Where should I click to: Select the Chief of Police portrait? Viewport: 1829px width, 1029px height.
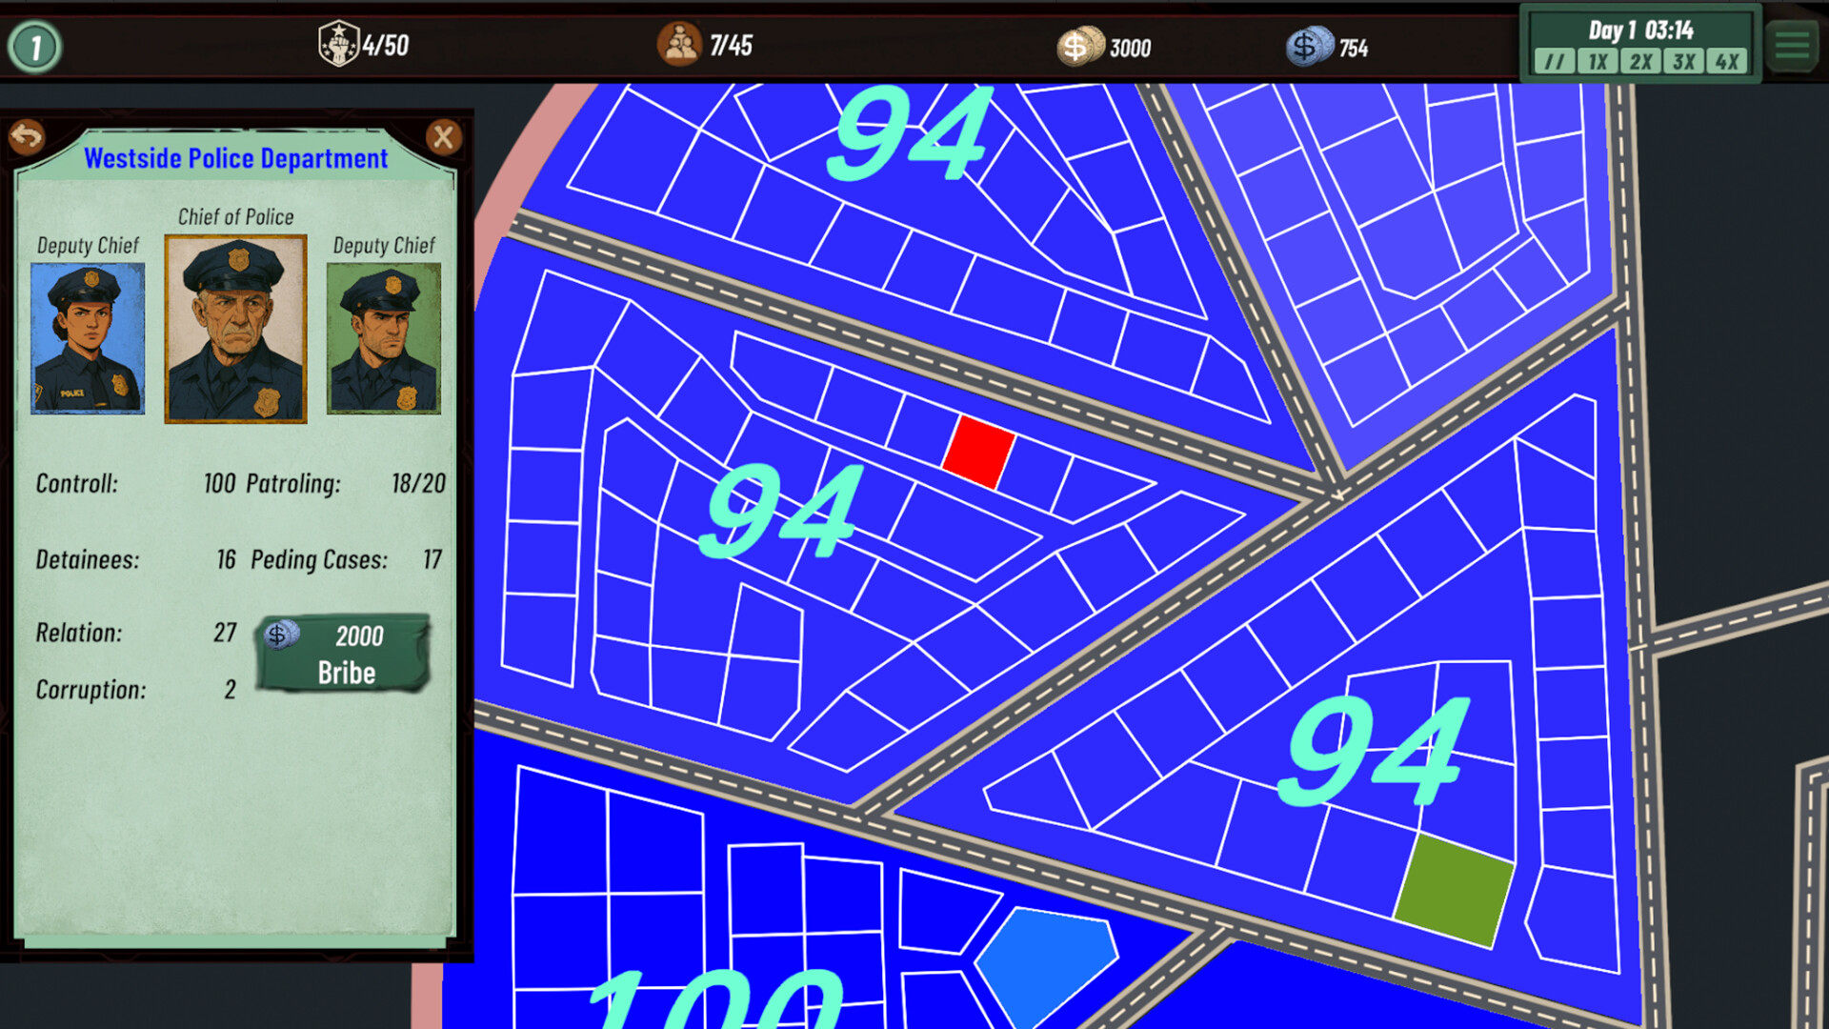click(234, 329)
